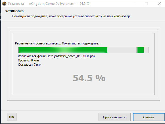Click the bold Установка heading
Image resolution: width=165 pixels, height=124 pixels.
14,11
